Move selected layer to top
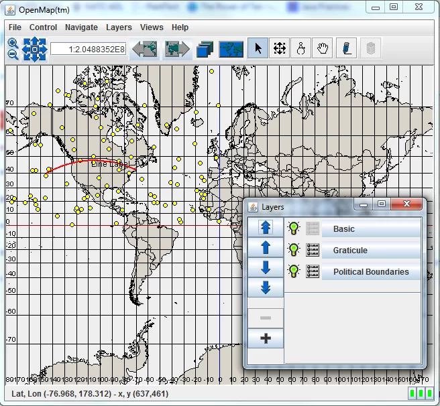The height and width of the screenshot is (406, 440). (266, 227)
